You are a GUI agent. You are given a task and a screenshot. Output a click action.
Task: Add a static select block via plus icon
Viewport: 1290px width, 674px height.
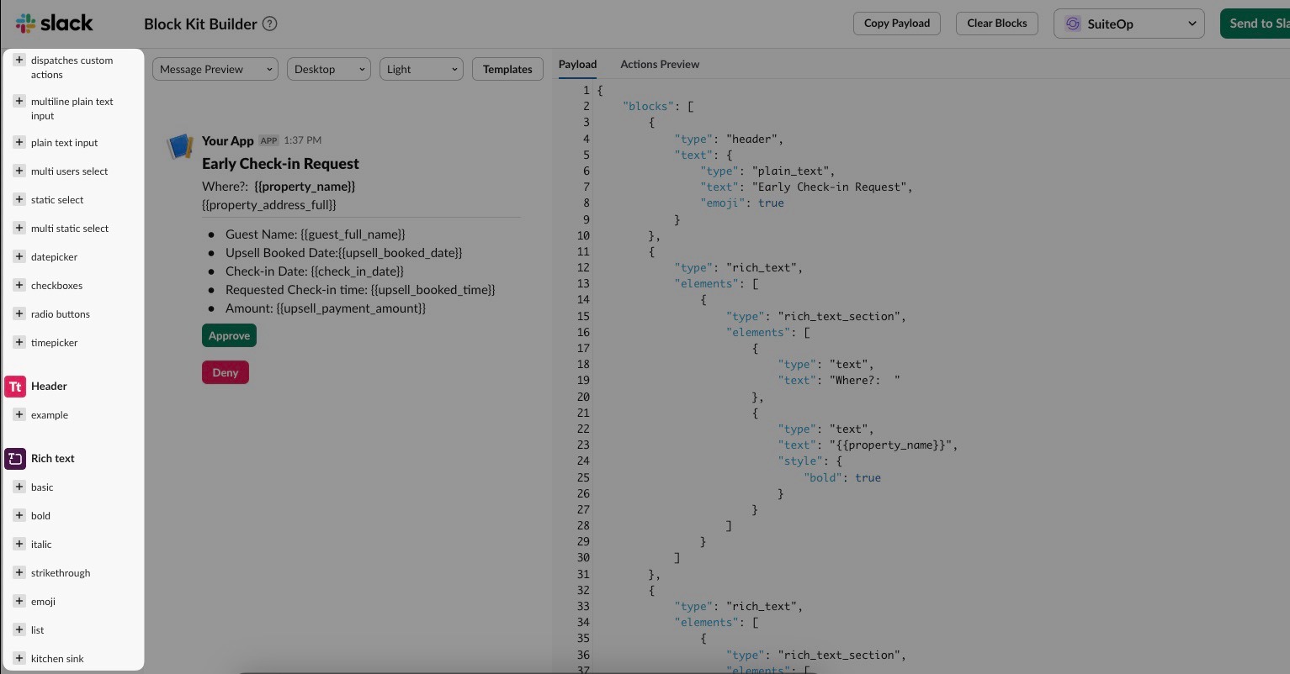coord(19,199)
